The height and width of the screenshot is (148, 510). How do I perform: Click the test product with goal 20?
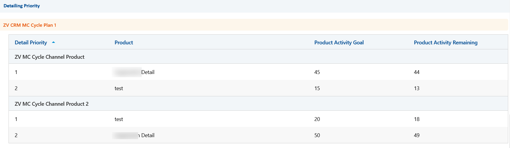(119, 119)
